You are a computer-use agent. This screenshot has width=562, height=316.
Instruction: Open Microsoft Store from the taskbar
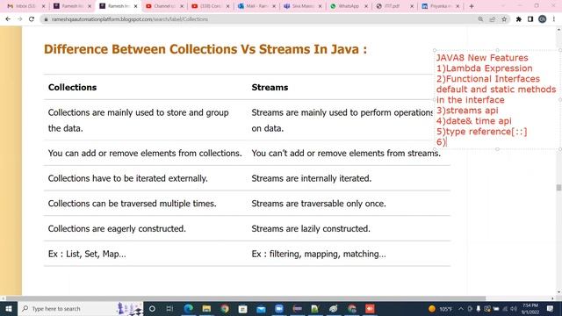(x=242, y=308)
